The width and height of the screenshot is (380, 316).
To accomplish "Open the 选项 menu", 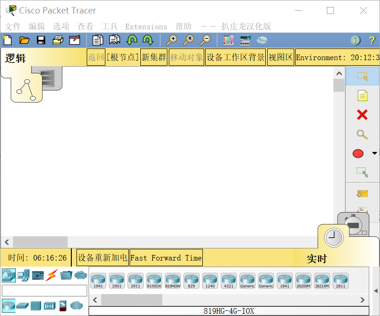I will click(61, 27).
